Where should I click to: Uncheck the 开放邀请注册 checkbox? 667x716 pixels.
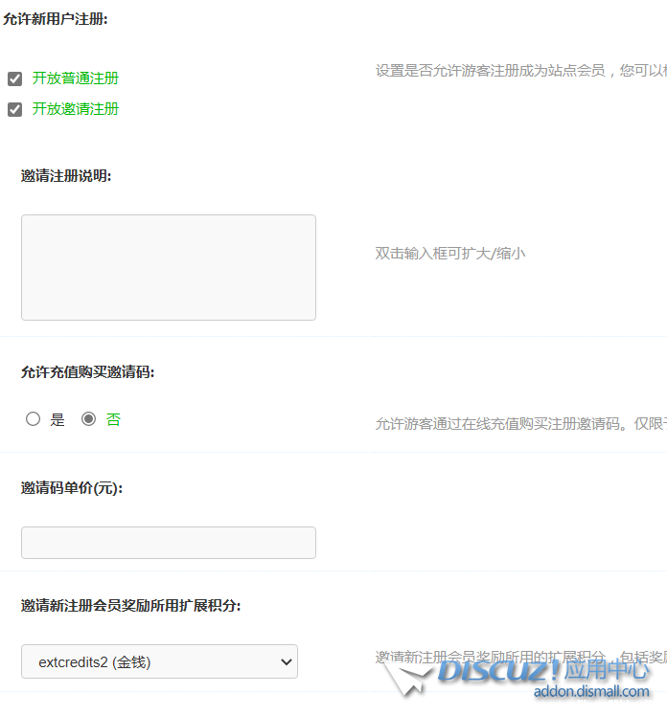pos(14,109)
